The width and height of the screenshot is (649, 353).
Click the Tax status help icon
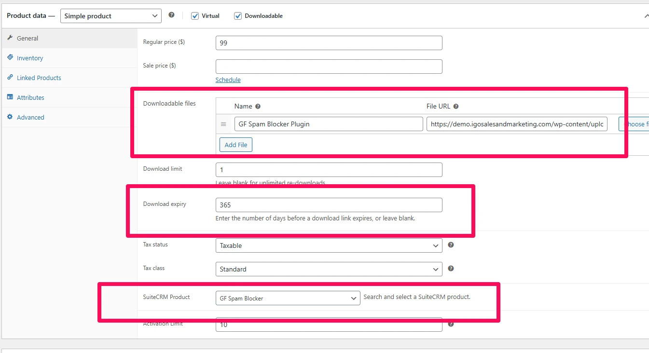pyautogui.click(x=451, y=245)
